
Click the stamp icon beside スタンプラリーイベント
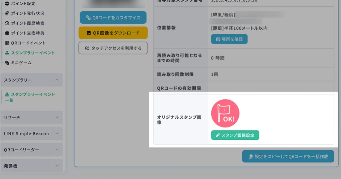[7, 53]
